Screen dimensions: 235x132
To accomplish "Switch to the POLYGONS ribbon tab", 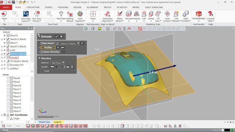I will click(63, 7).
